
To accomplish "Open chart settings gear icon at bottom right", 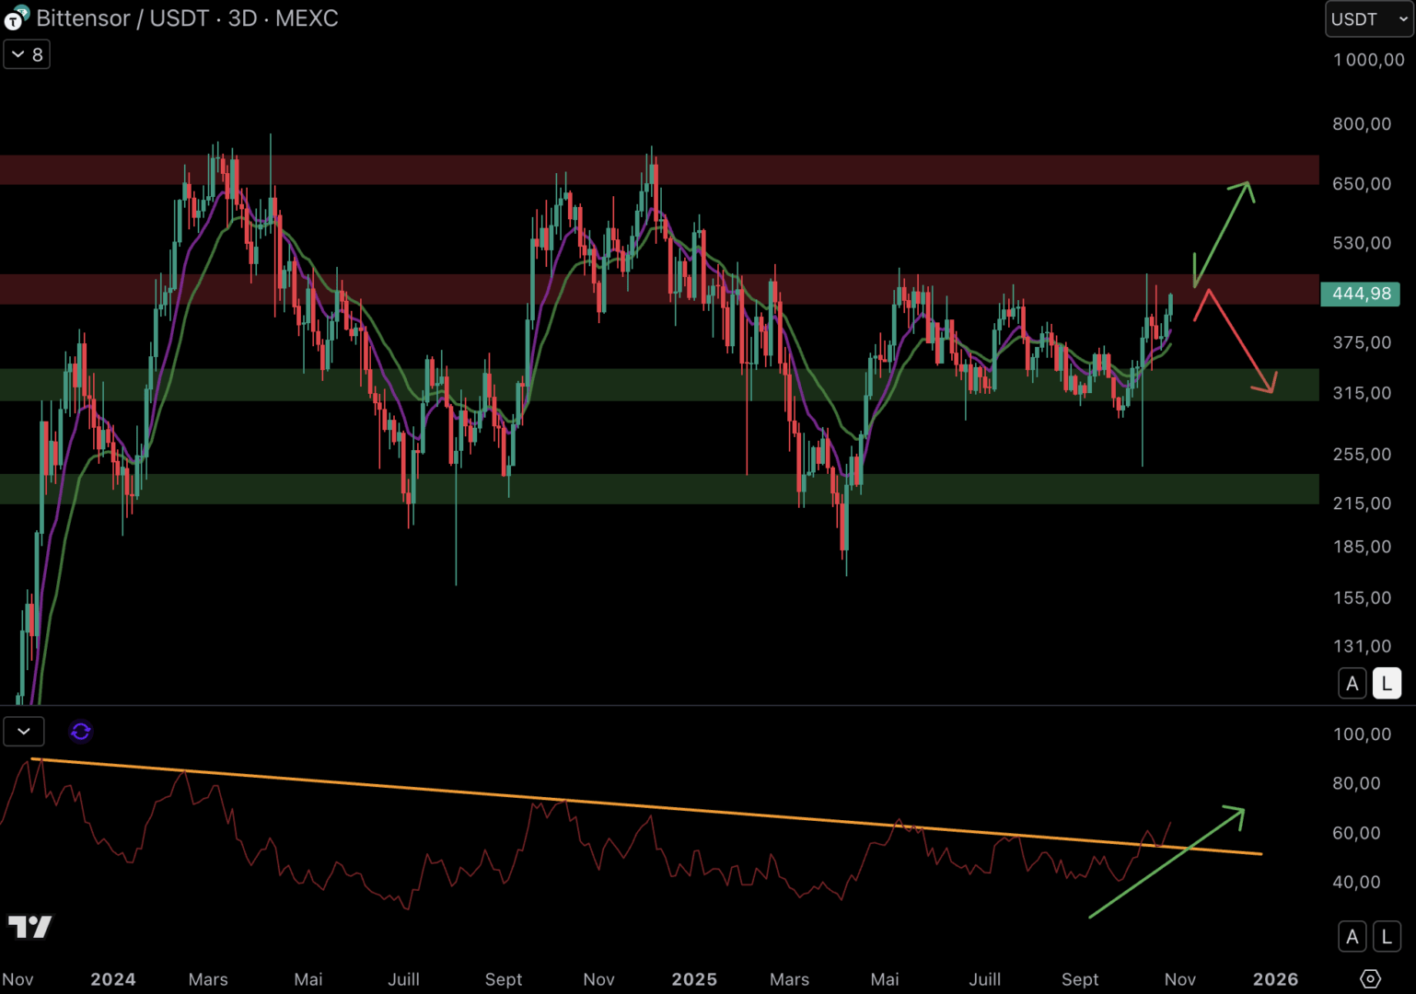I will [1370, 978].
